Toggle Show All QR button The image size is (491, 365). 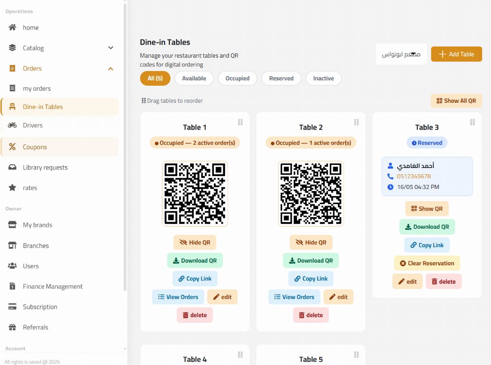click(x=456, y=101)
